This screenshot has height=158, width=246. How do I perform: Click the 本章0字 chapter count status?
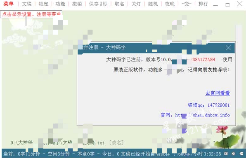(x=86, y=154)
